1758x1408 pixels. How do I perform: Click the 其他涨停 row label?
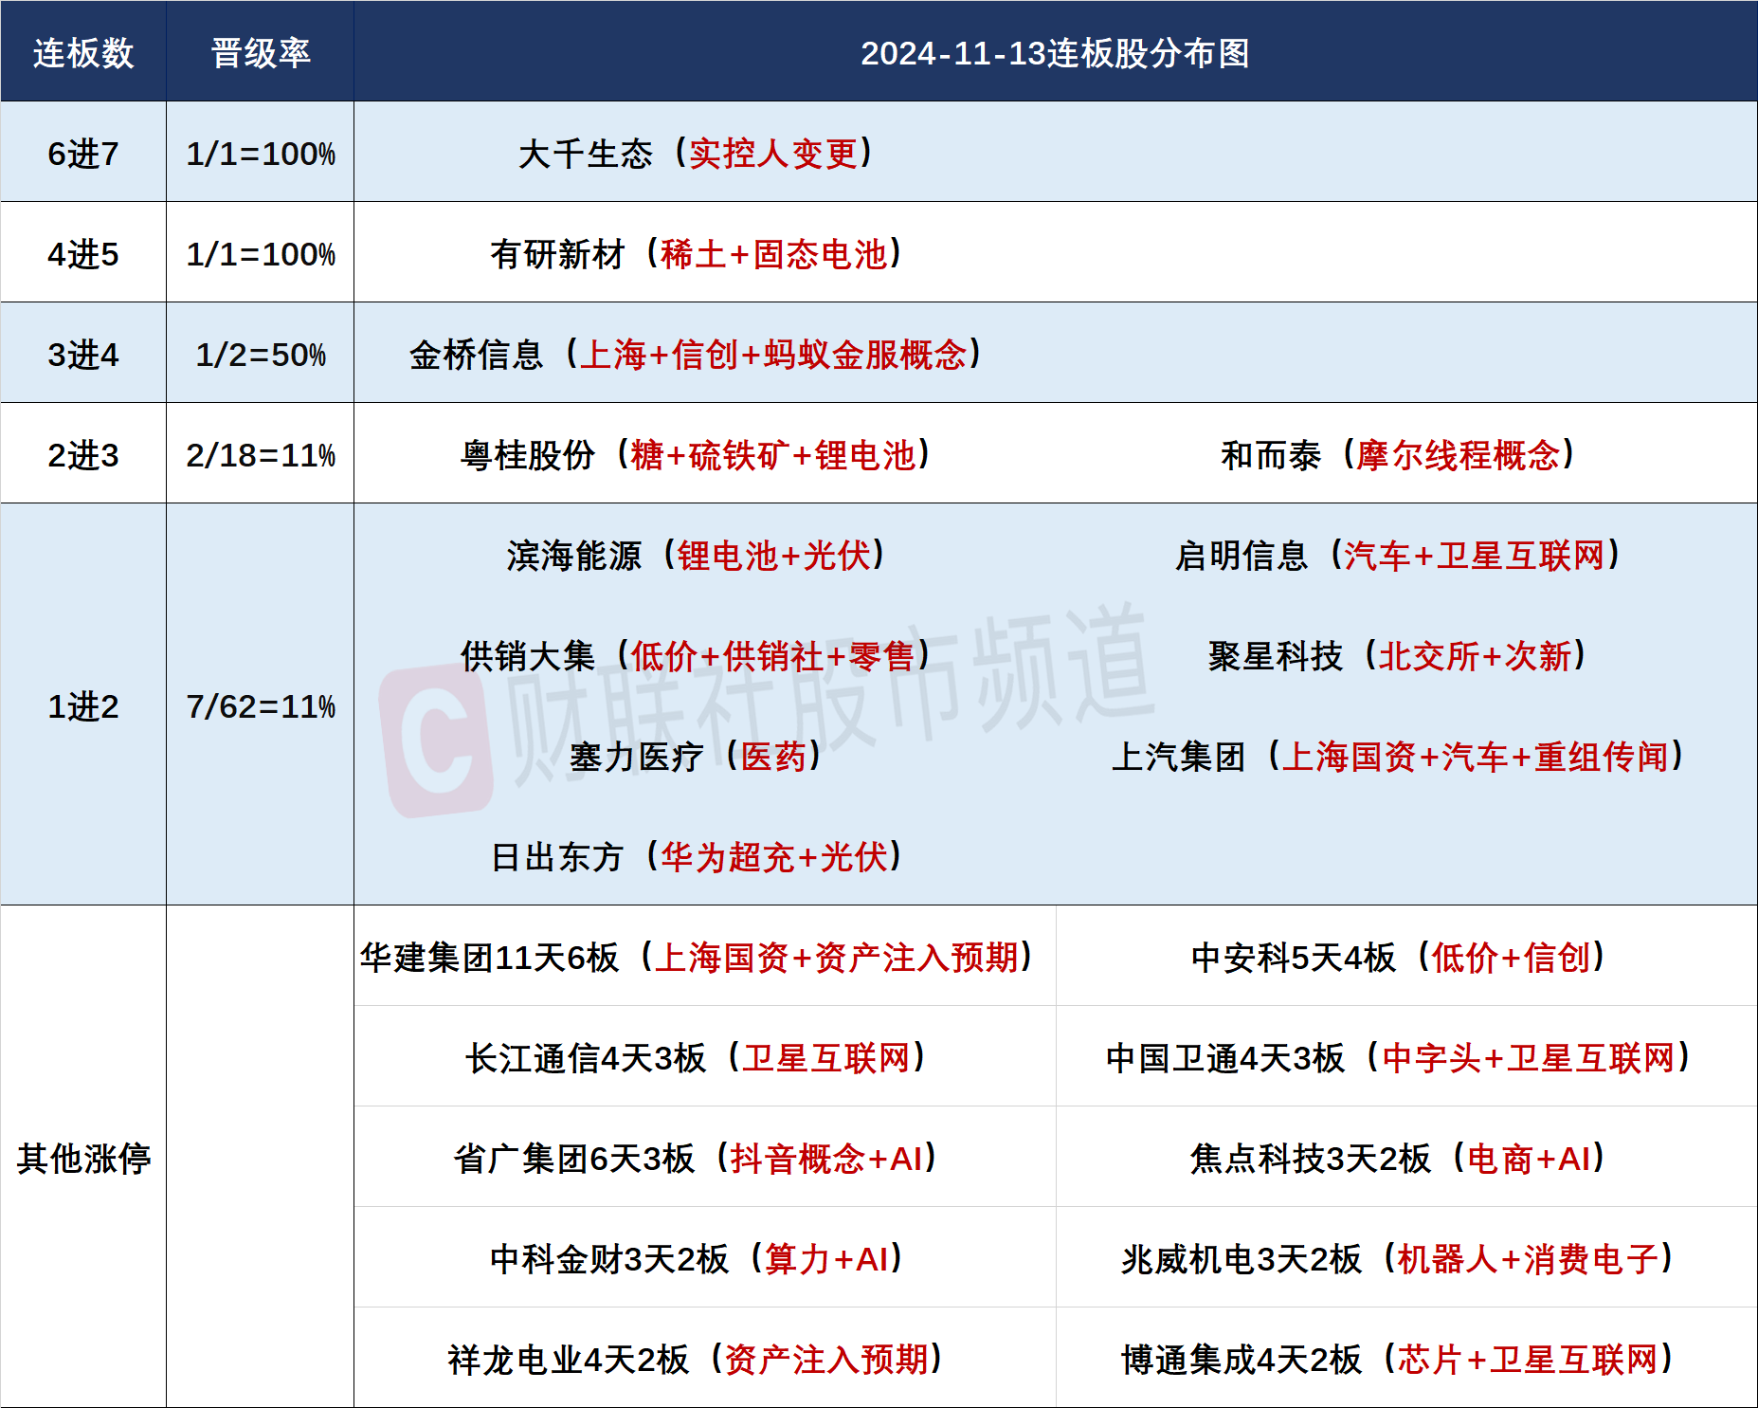[83, 1159]
